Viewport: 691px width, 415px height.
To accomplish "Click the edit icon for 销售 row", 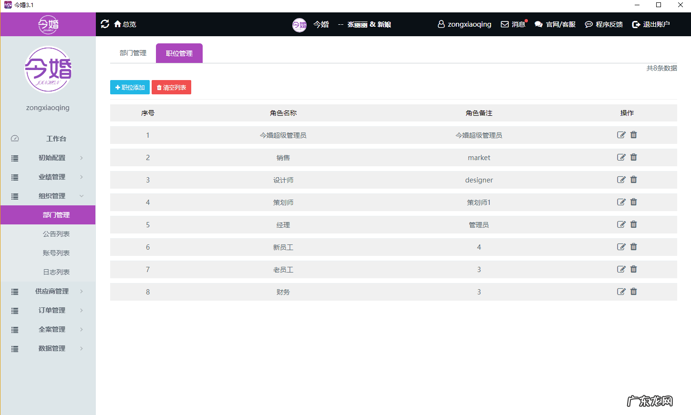I will [621, 157].
